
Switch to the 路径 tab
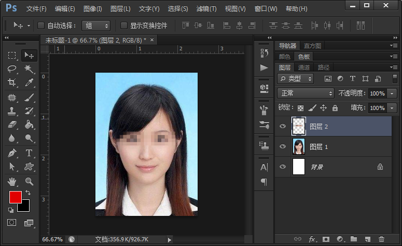click(324, 67)
